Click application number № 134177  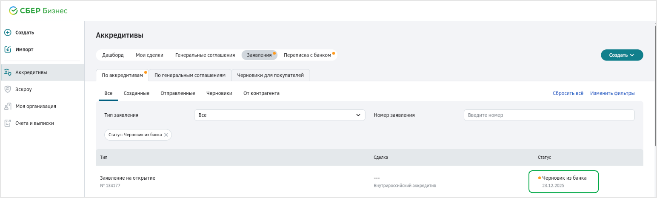coord(110,186)
